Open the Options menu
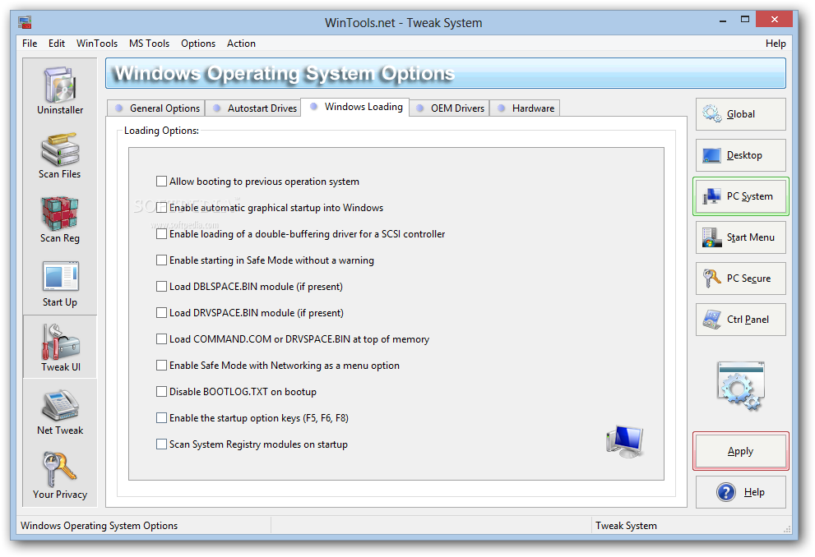The width and height of the screenshot is (815, 557). pyautogui.click(x=198, y=44)
